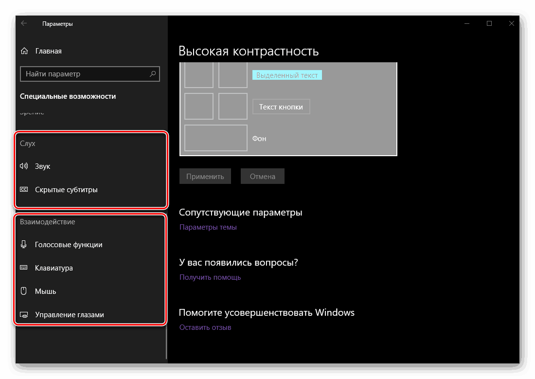Image resolution: width=535 pixels, height=379 pixels.
Task: Select the Мышь mouse icon
Action: point(23,291)
